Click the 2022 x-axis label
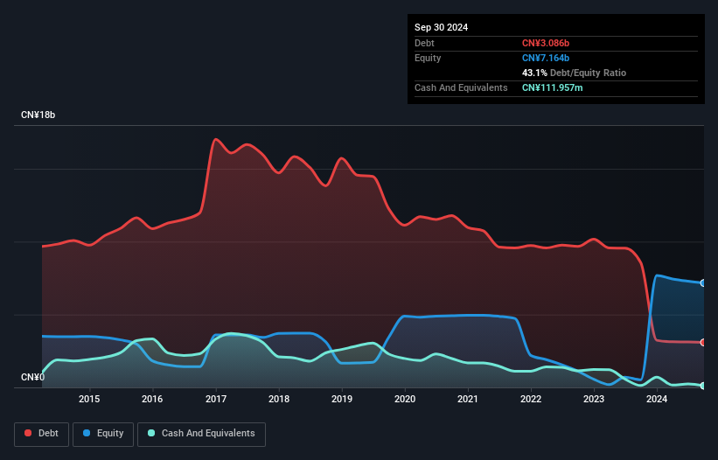This screenshot has width=718, height=460. (x=531, y=399)
